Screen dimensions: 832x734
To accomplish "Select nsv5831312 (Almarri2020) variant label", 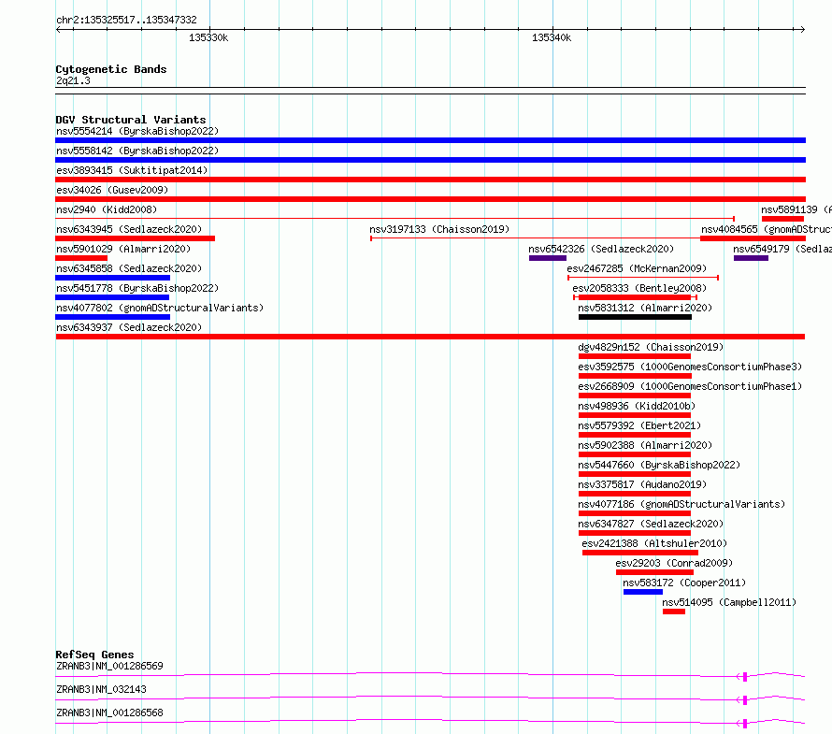I will coord(645,308).
